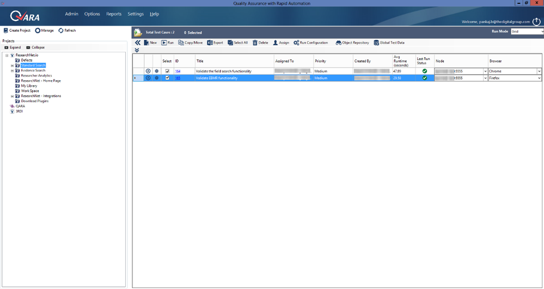Open Run Configuration

coord(310,43)
